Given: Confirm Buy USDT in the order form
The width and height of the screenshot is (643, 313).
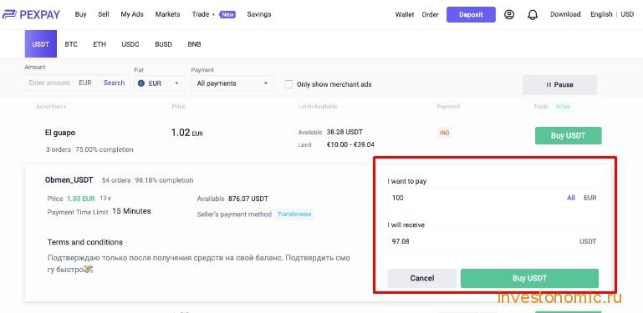Looking at the screenshot, I should point(529,278).
